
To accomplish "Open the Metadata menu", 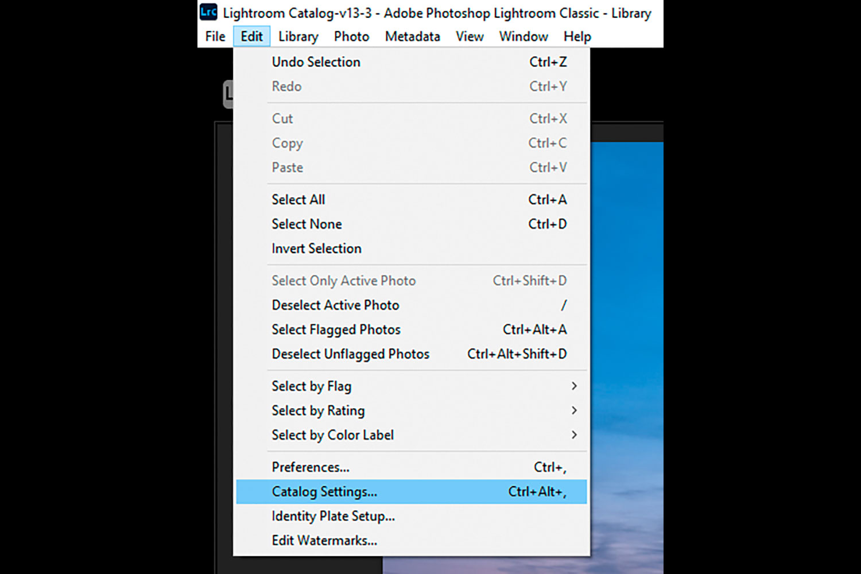I will pos(412,37).
